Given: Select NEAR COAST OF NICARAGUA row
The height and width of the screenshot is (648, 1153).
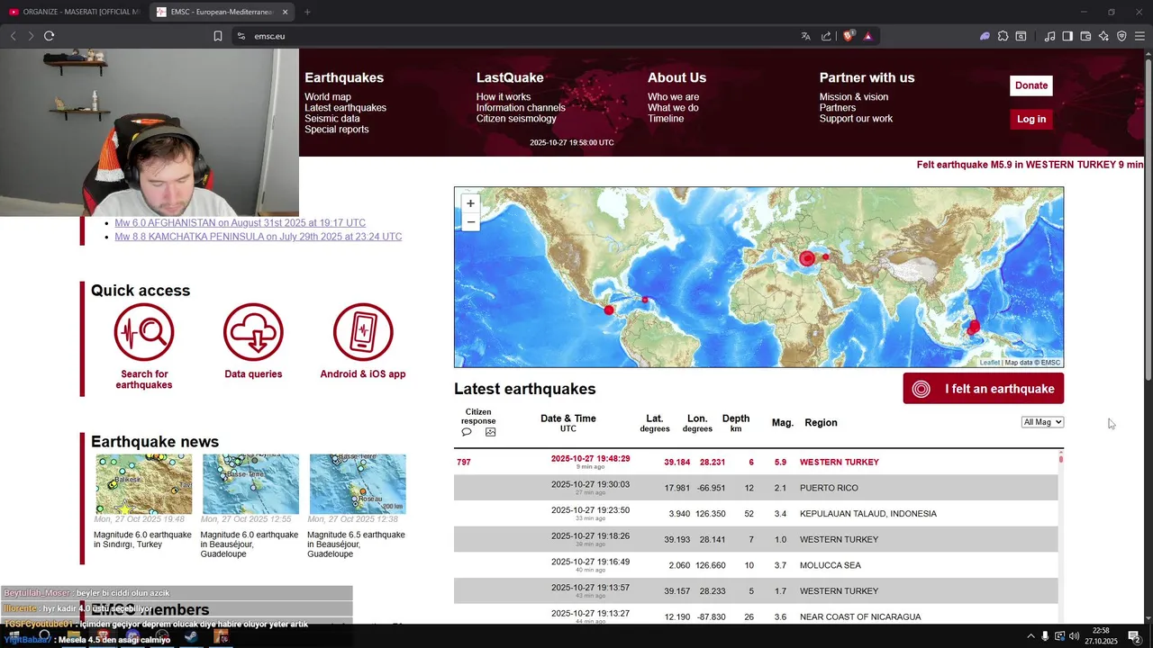Looking at the screenshot, I should (756, 616).
